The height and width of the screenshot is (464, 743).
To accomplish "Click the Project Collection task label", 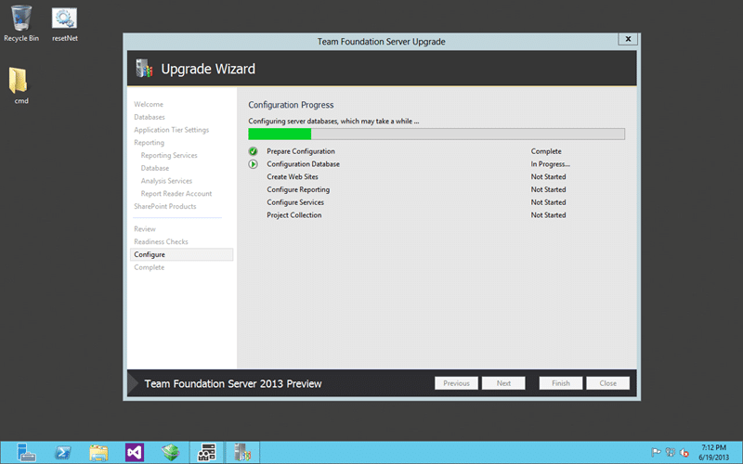I will (293, 215).
